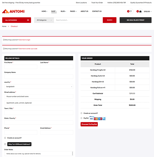Viewport: 154px width, 157px height.
Task: Select the PayPal radio button
Action: pos(81,118)
